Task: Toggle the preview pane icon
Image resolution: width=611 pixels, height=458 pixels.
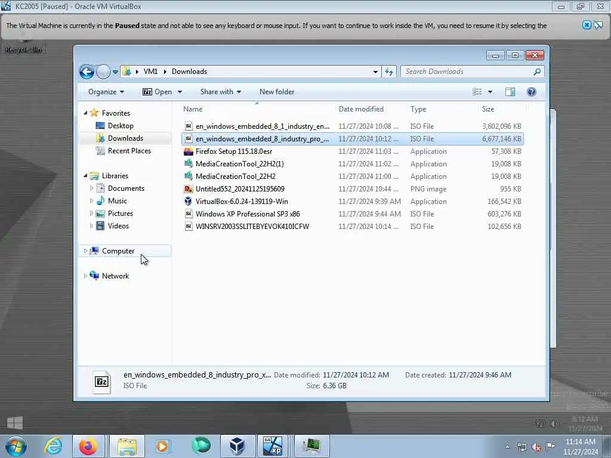Action: click(510, 92)
